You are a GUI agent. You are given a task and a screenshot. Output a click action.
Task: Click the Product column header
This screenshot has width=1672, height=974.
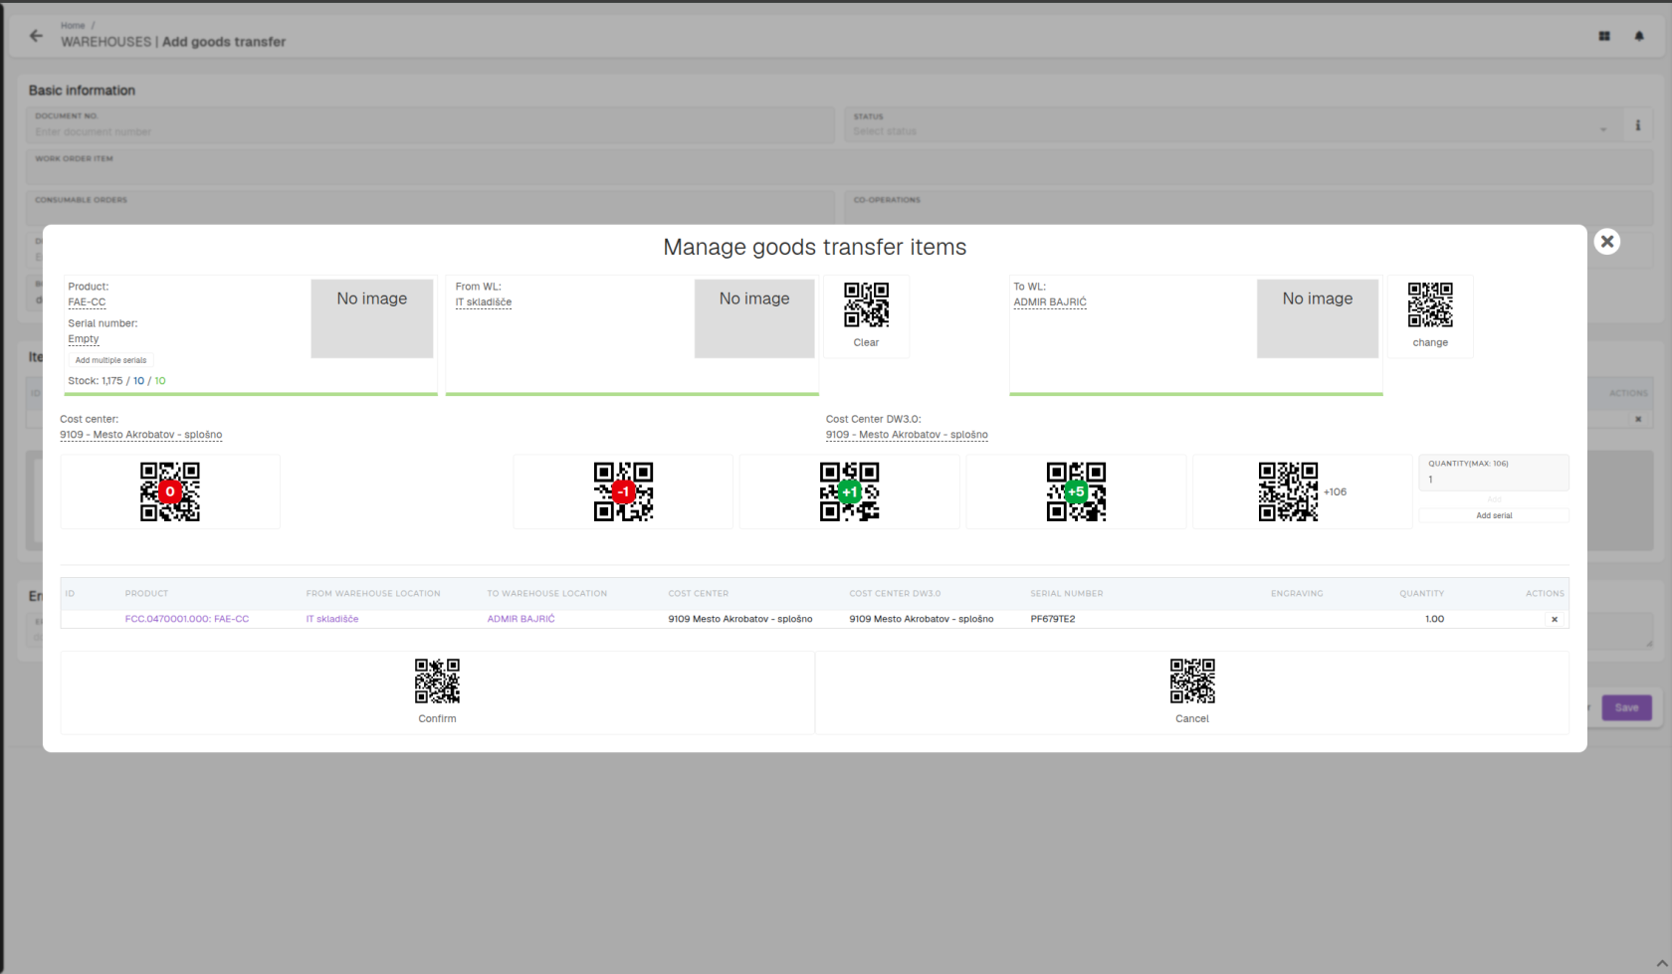(x=146, y=594)
